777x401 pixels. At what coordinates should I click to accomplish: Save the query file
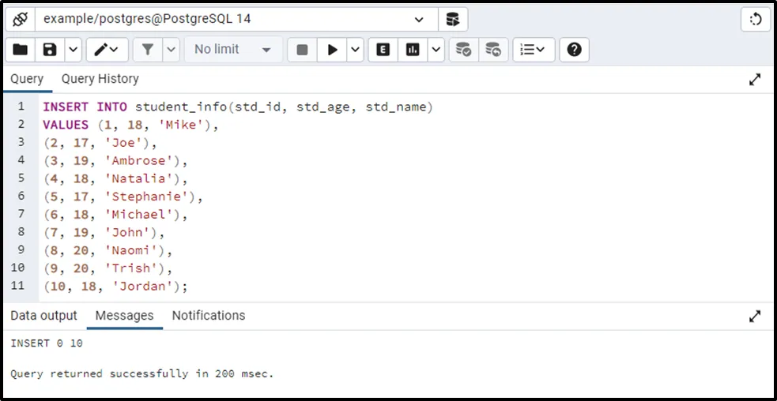50,50
